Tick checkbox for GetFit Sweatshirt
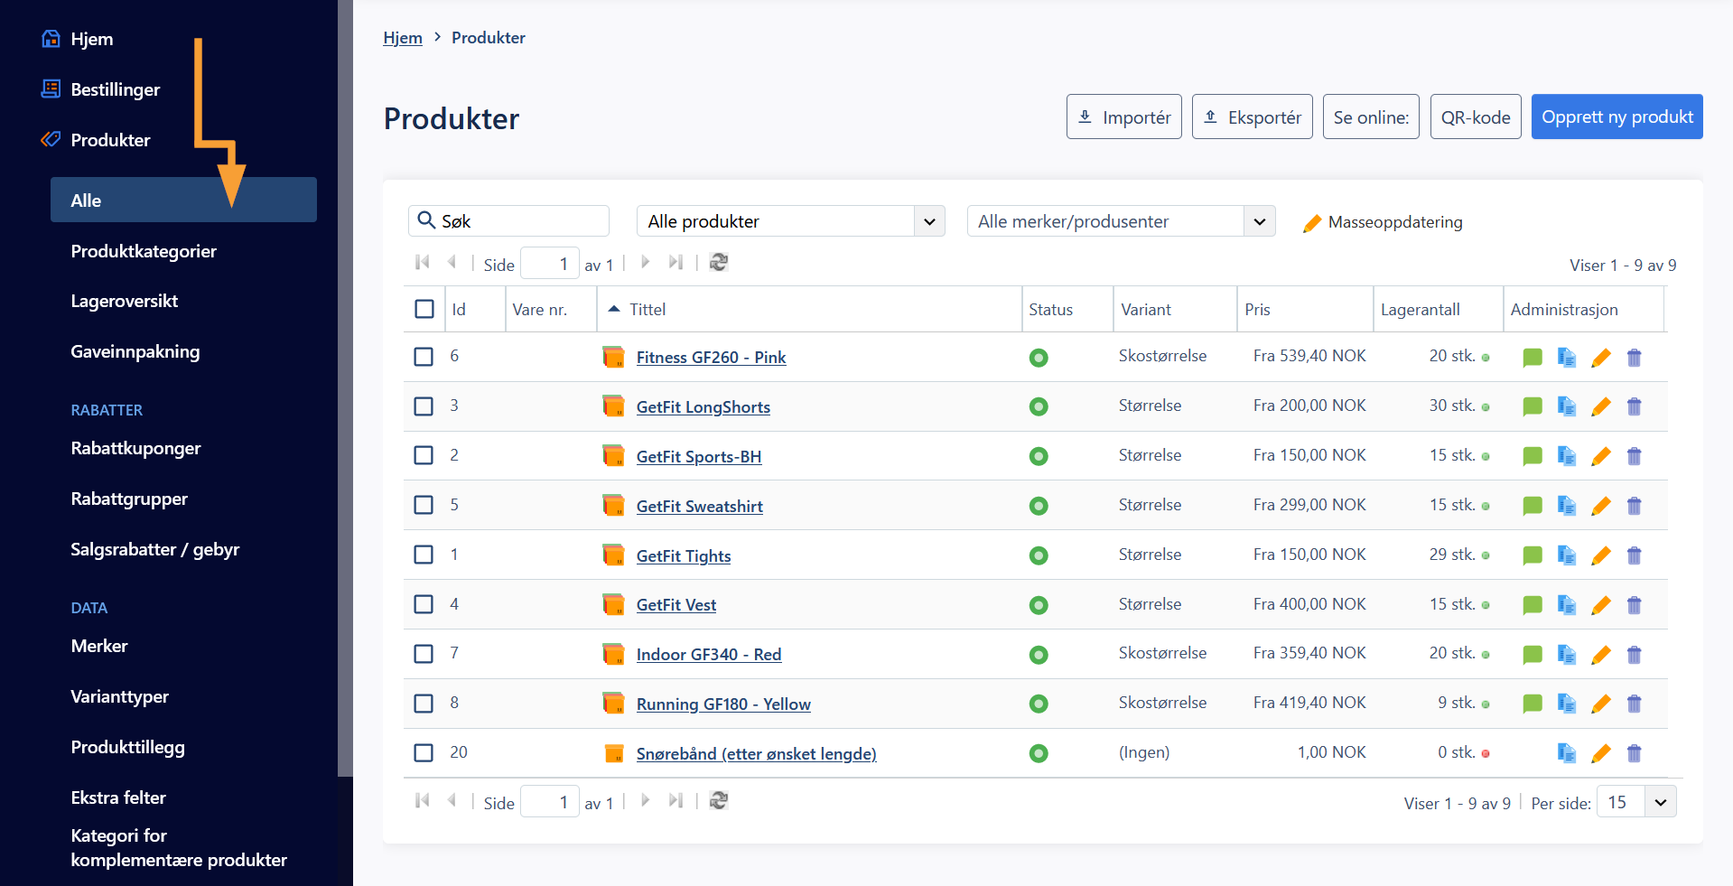 point(424,505)
